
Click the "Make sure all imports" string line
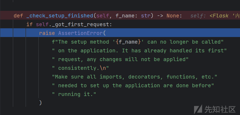135,77
